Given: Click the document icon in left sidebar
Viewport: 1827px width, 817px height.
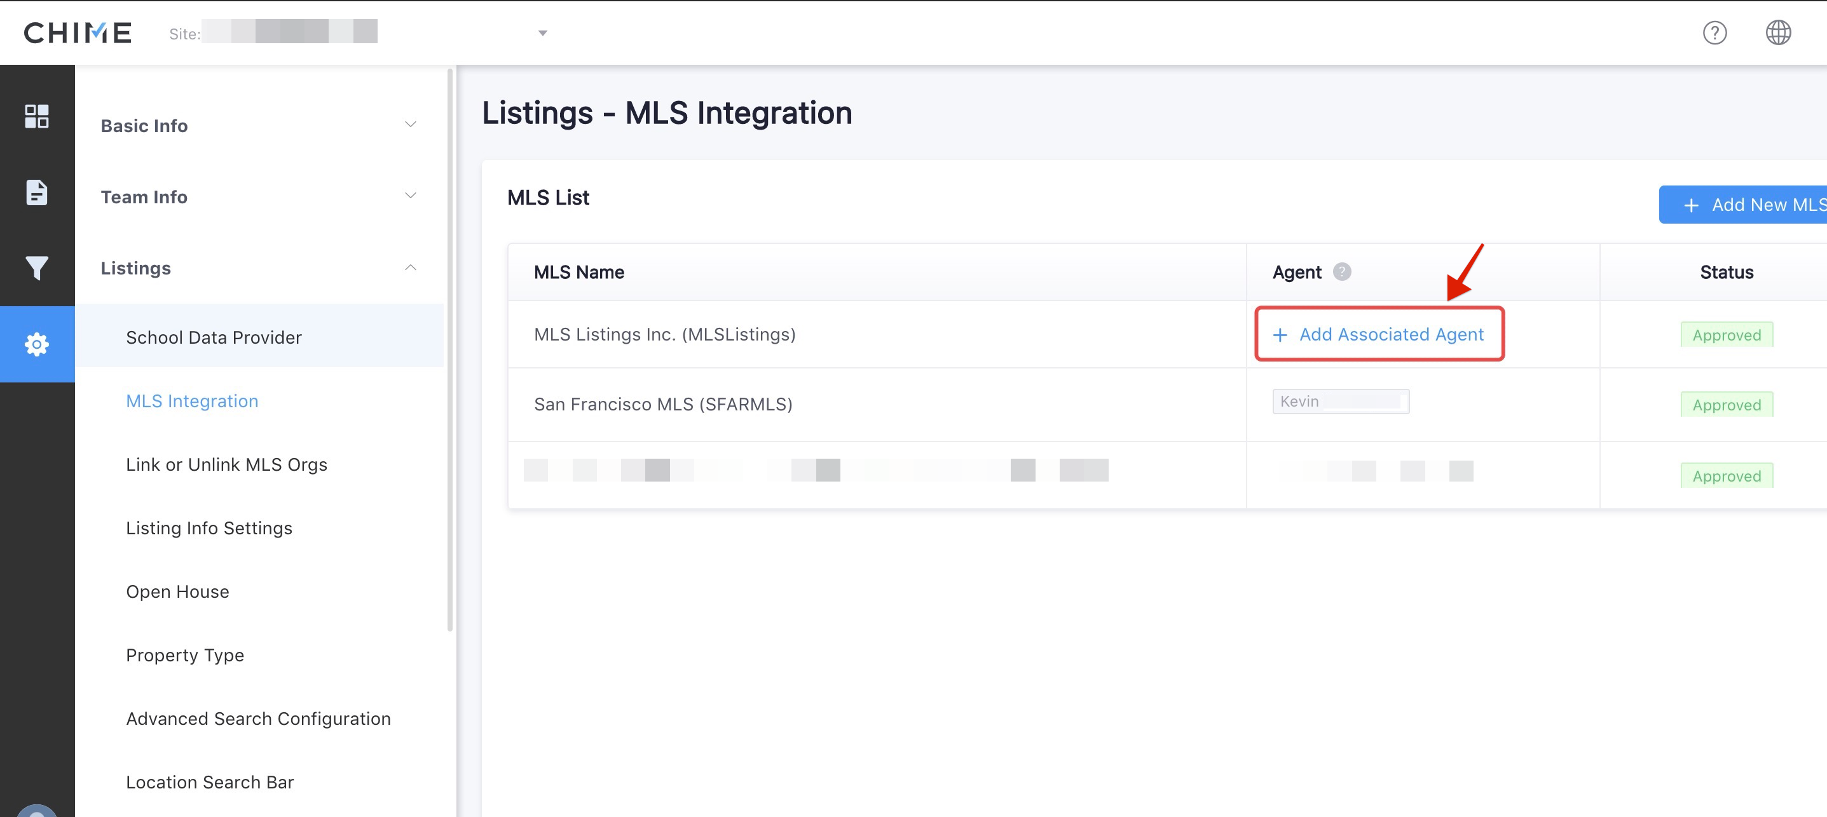Looking at the screenshot, I should click(x=37, y=192).
